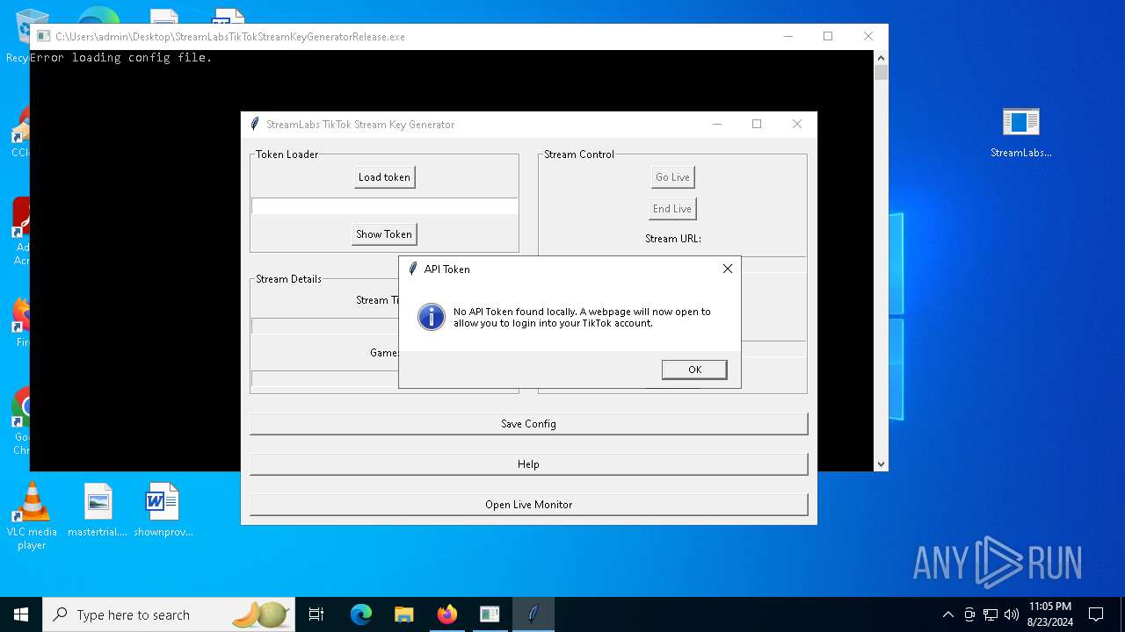Open Task View from the taskbar
1125x632 pixels.
[x=316, y=614]
